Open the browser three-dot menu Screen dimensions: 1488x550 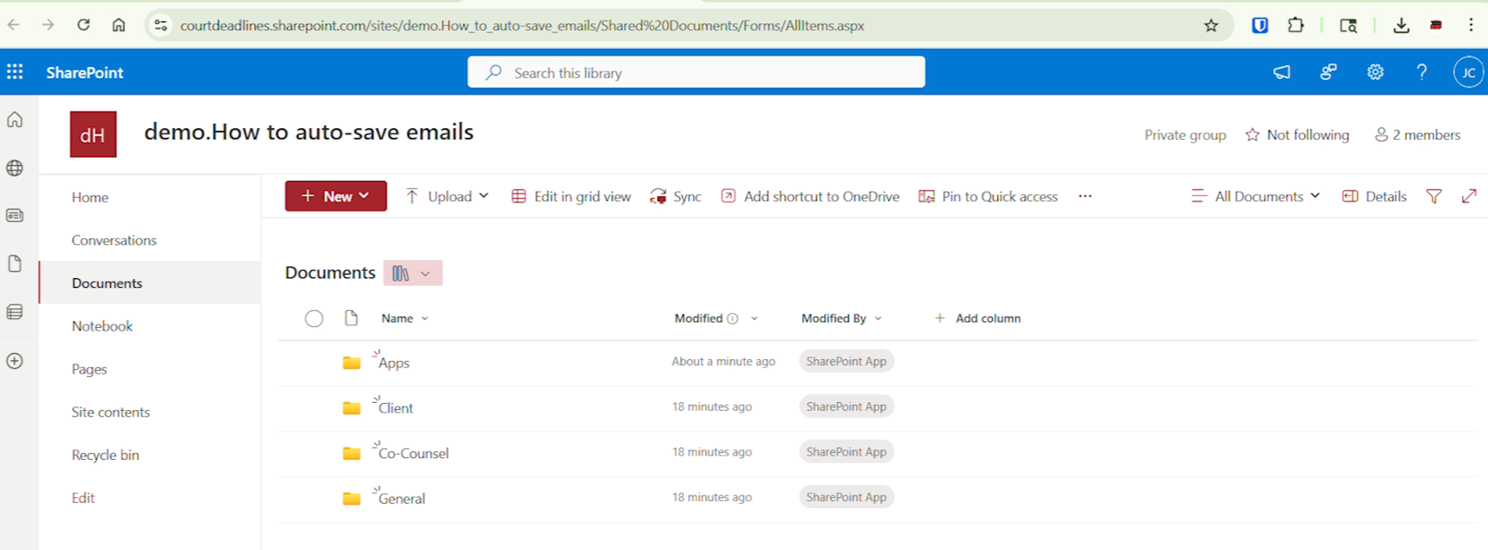(x=1471, y=25)
